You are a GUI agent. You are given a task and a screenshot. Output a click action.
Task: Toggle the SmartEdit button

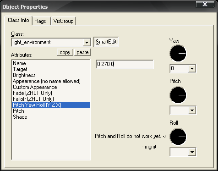point(106,42)
